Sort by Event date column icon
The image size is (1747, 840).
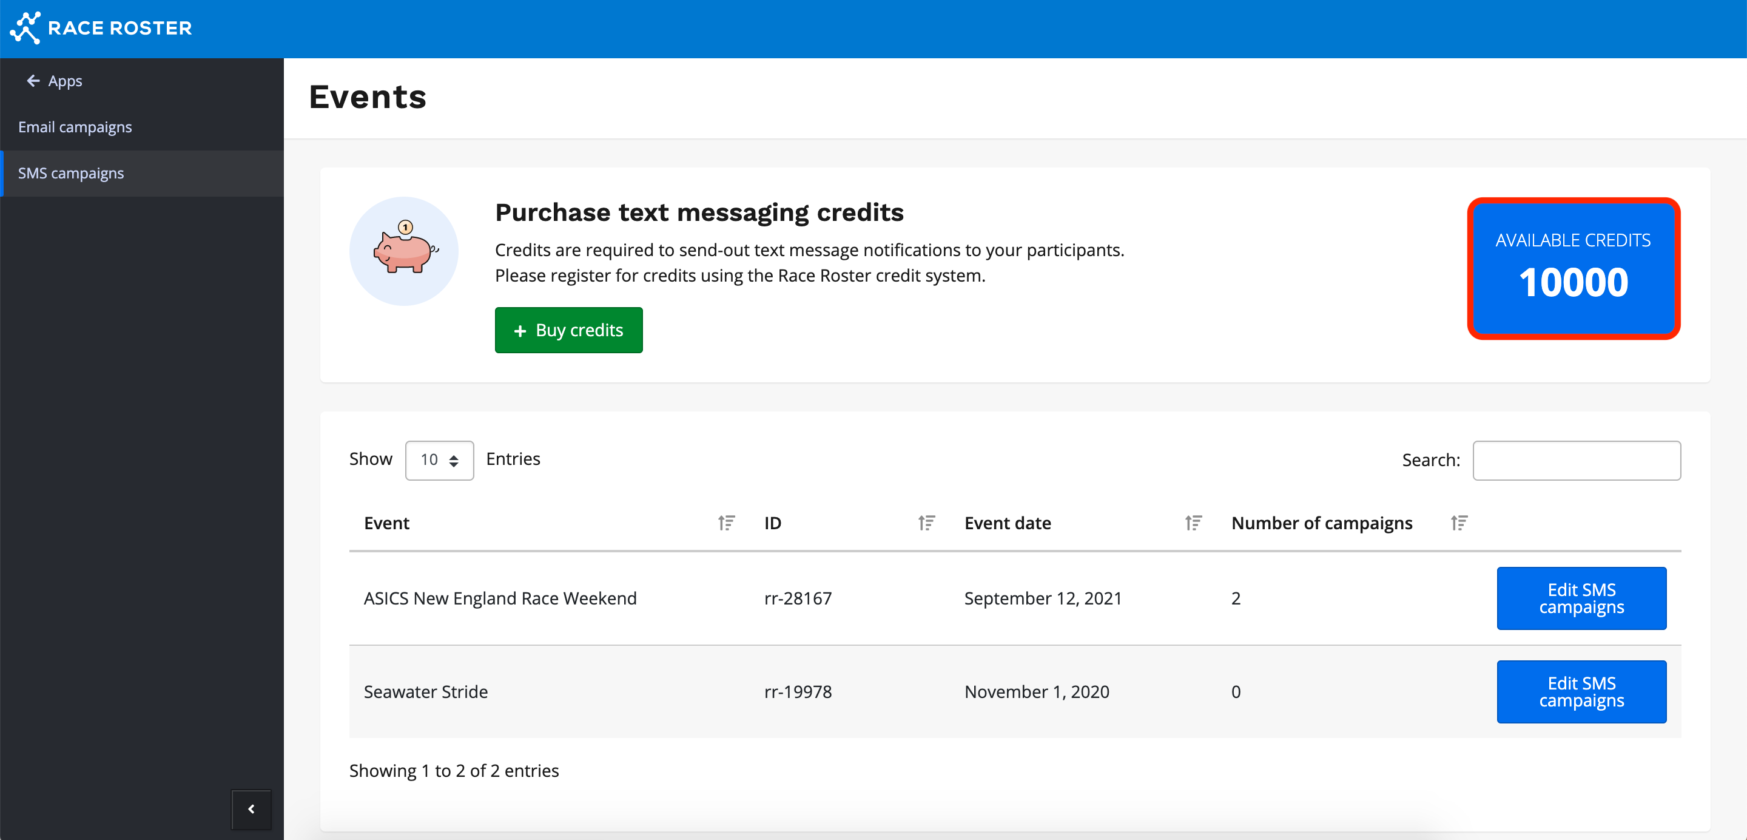click(1193, 523)
